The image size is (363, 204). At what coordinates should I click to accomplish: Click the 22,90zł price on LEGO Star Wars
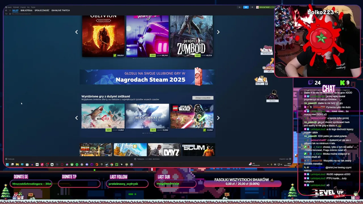(210, 130)
